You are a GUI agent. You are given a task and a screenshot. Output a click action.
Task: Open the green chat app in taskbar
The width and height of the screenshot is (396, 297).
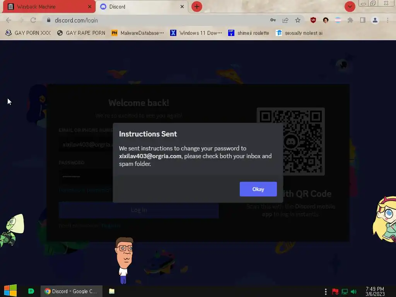[31, 291]
